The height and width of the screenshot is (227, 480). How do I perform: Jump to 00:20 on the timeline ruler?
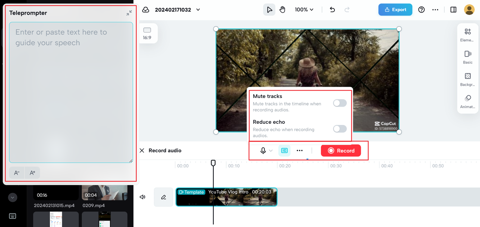285,166
